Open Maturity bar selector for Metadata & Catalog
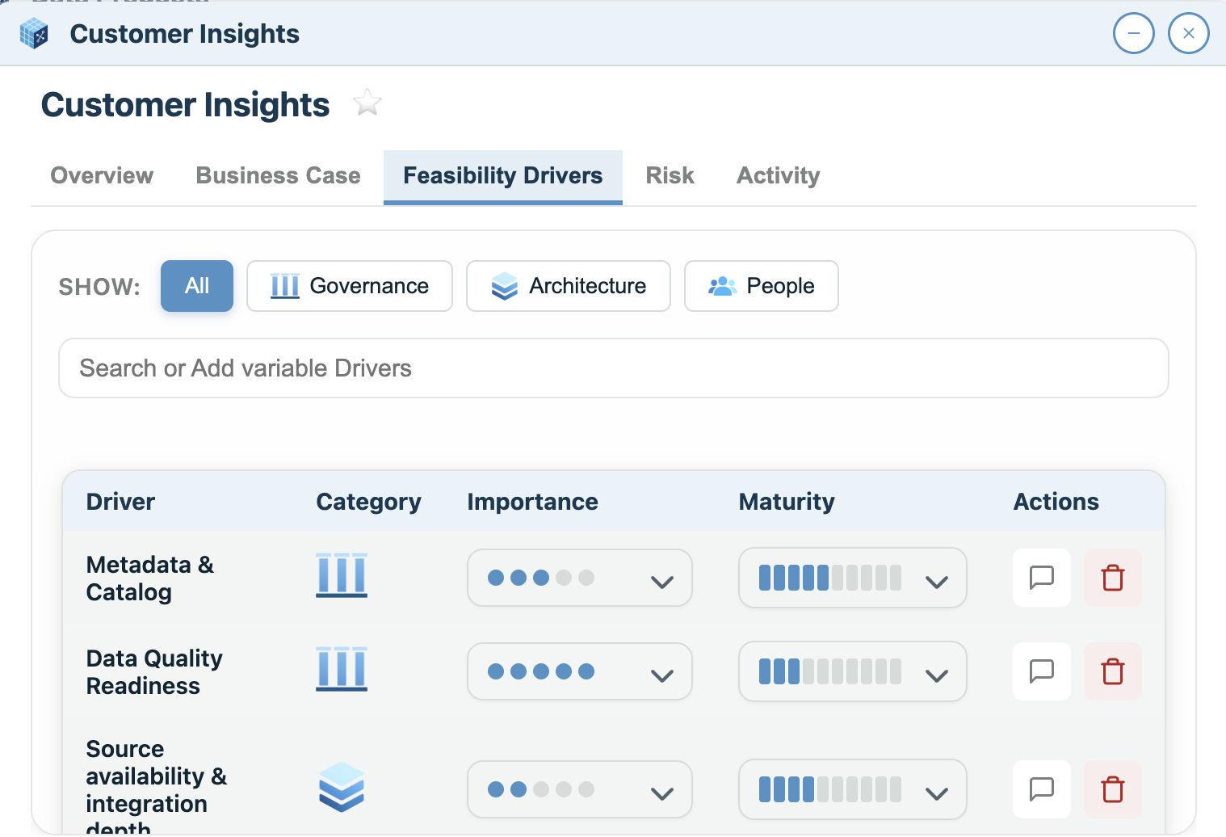The image size is (1226, 837). click(852, 578)
